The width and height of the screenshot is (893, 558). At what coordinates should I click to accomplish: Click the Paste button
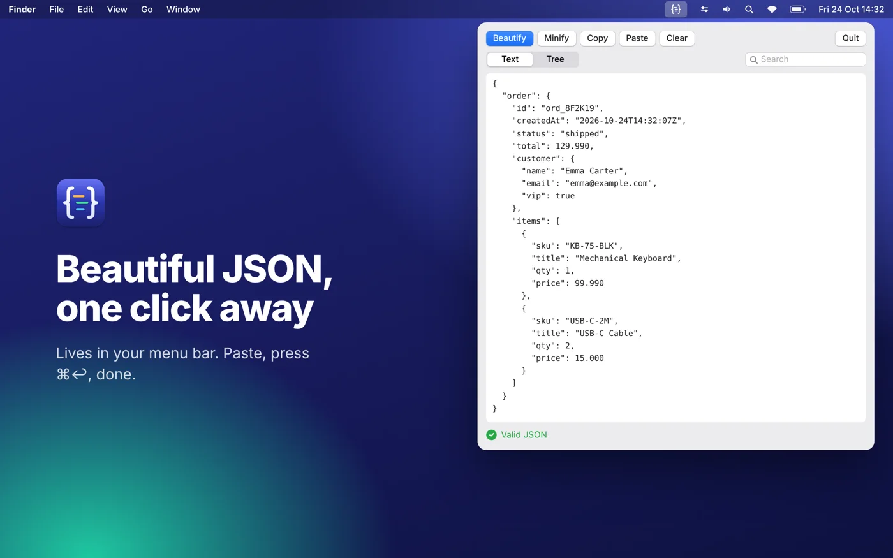[637, 38]
